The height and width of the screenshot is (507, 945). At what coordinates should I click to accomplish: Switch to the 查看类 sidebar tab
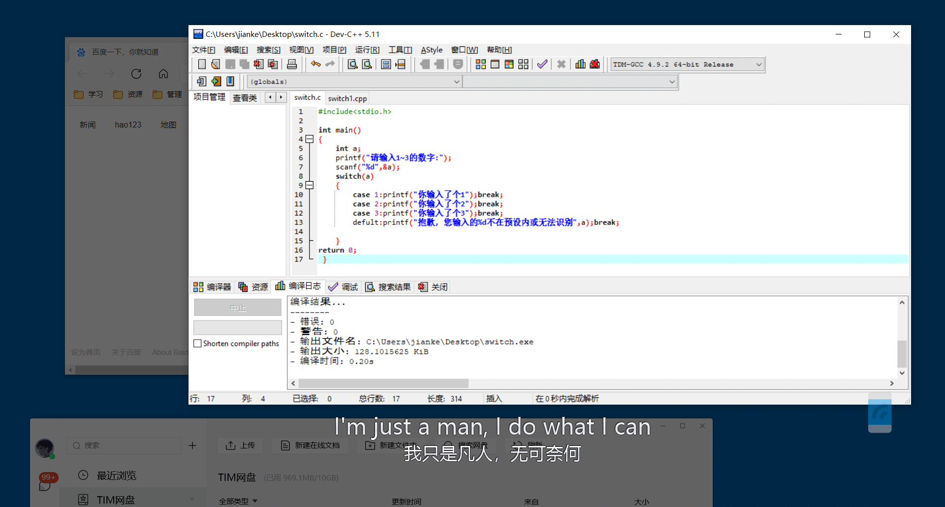[245, 98]
